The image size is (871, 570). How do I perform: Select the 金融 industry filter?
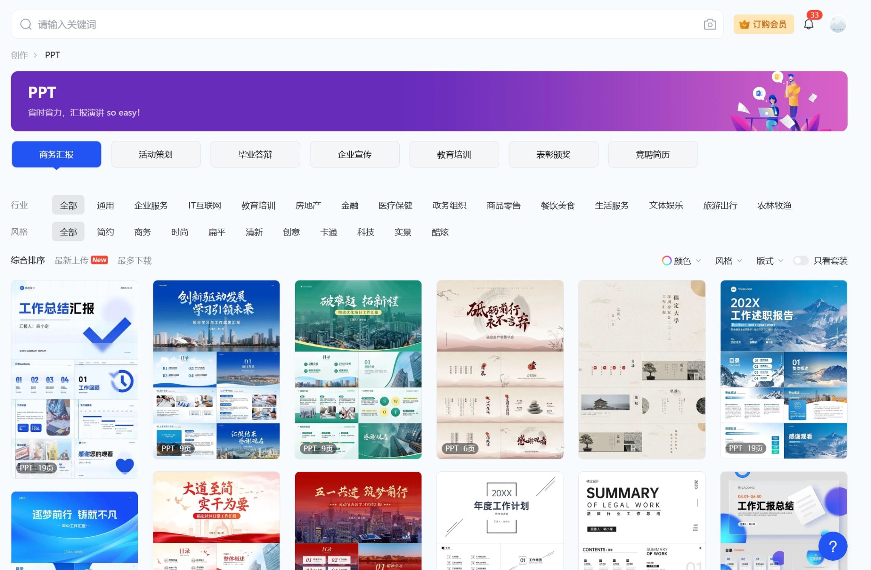click(x=350, y=205)
